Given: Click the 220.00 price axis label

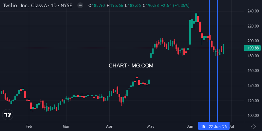Looking at the screenshot, I should point(253,26).
